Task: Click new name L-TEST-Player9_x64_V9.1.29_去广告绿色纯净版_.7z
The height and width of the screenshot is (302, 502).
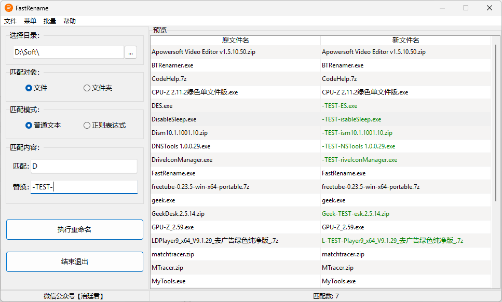Action: [x=392, y=241]
